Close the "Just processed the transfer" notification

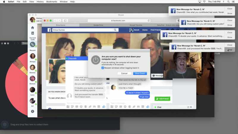230,45
